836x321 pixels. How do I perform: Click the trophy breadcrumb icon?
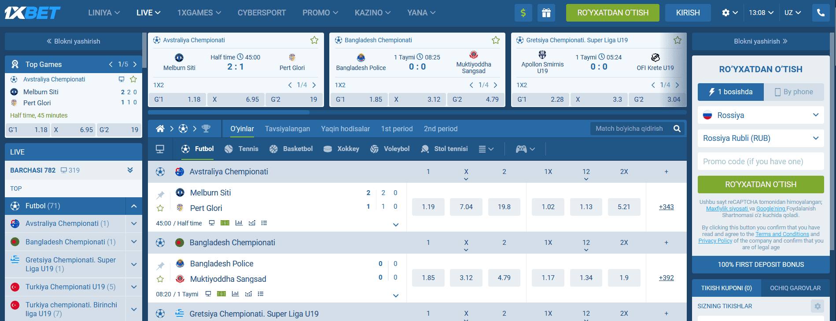(x=206, y=129)
